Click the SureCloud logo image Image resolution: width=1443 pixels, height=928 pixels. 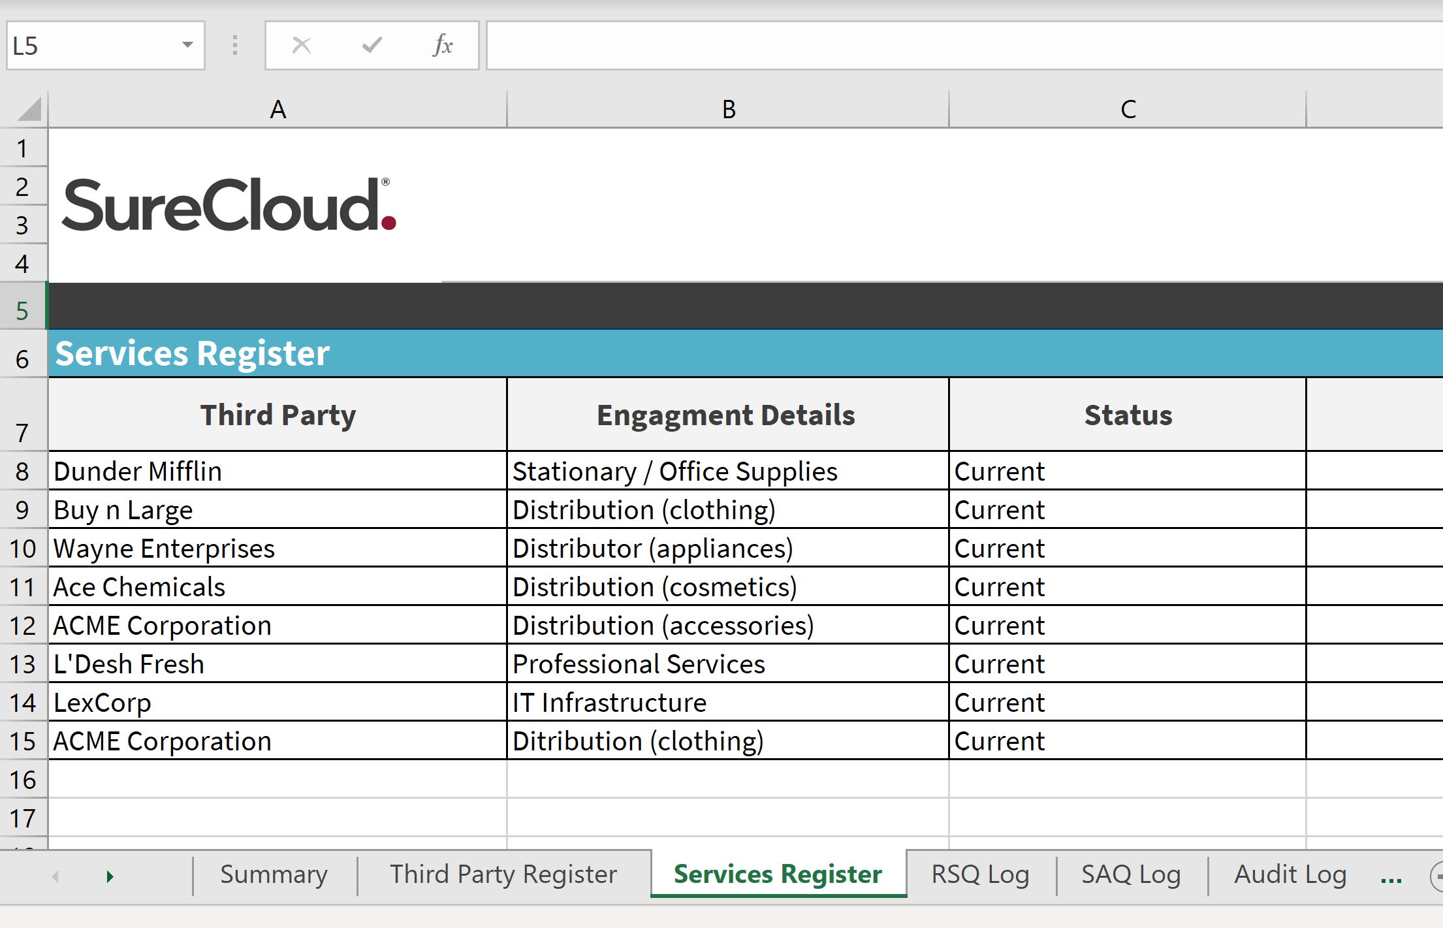[x=229, y=204]
